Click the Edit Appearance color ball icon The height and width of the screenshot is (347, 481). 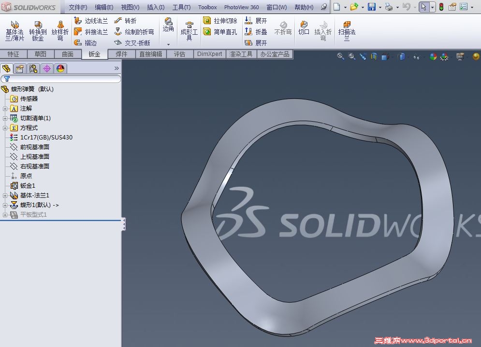[x=433, y=56]
